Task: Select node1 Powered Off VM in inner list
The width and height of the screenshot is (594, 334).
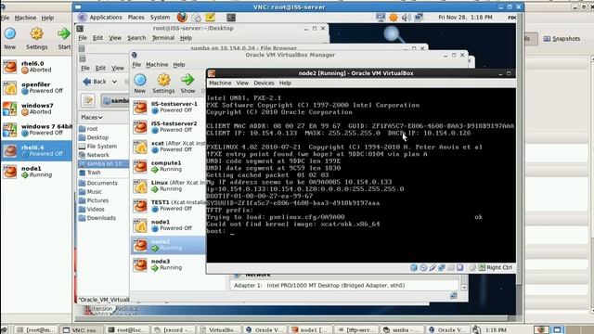Action: (169, 225)
